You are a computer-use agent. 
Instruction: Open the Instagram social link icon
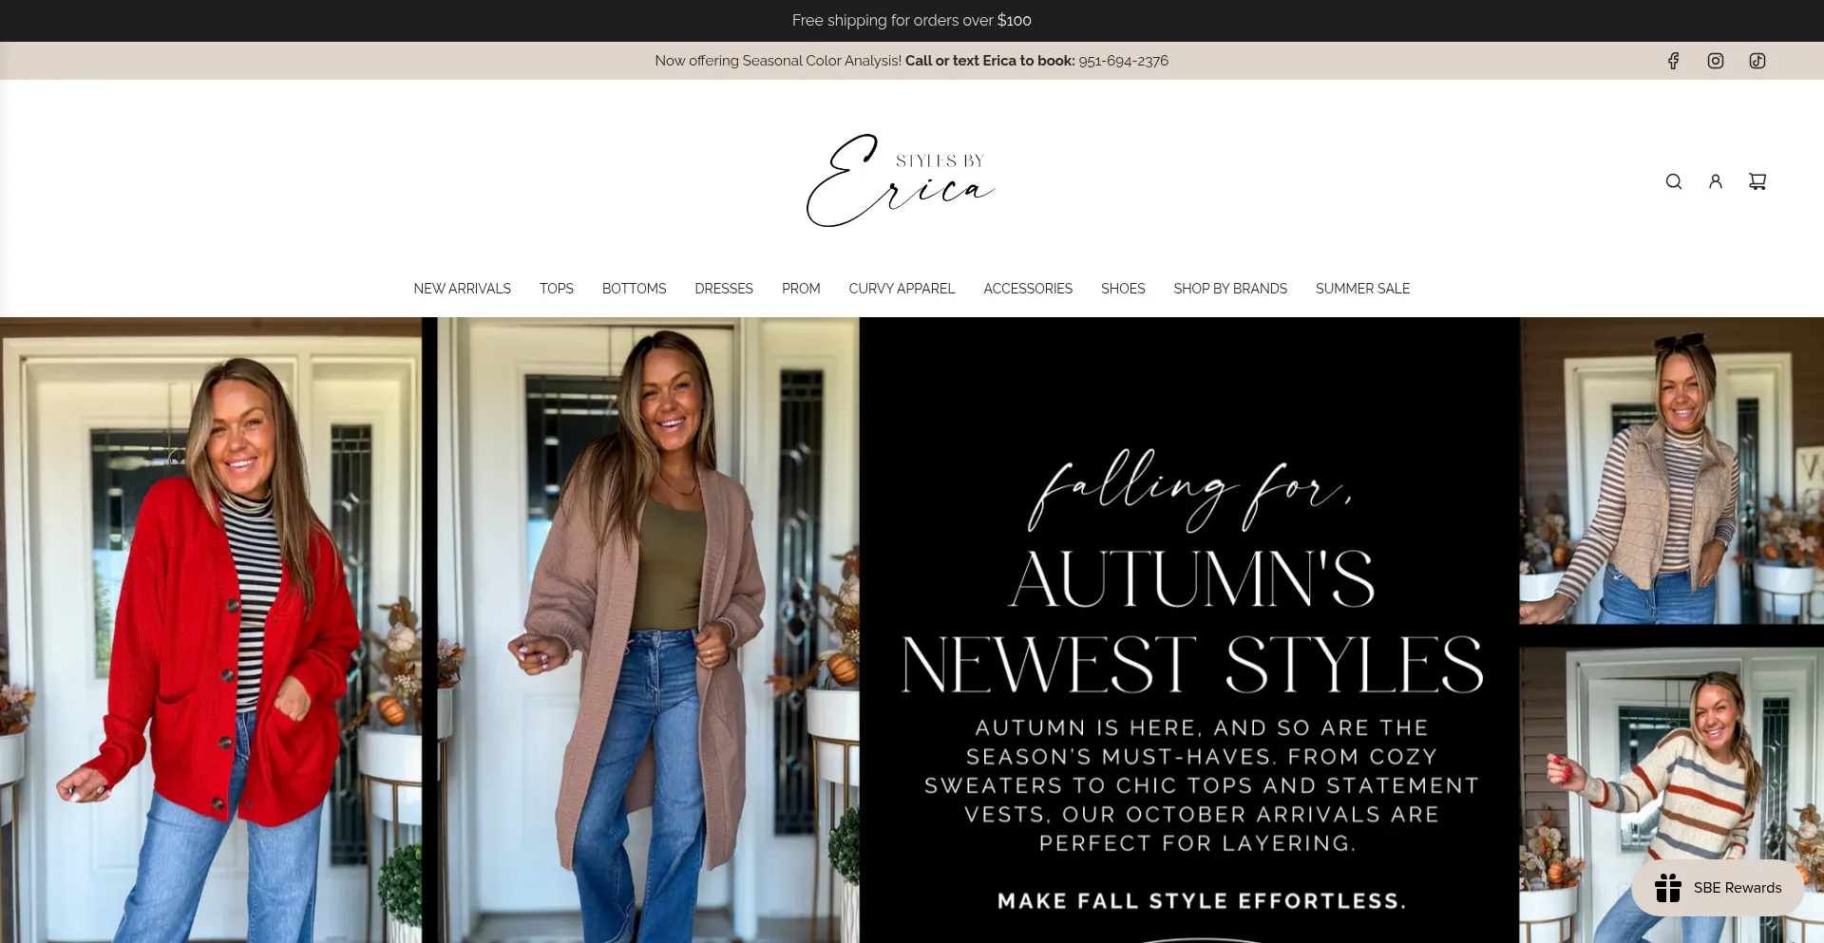(1716, 61)
